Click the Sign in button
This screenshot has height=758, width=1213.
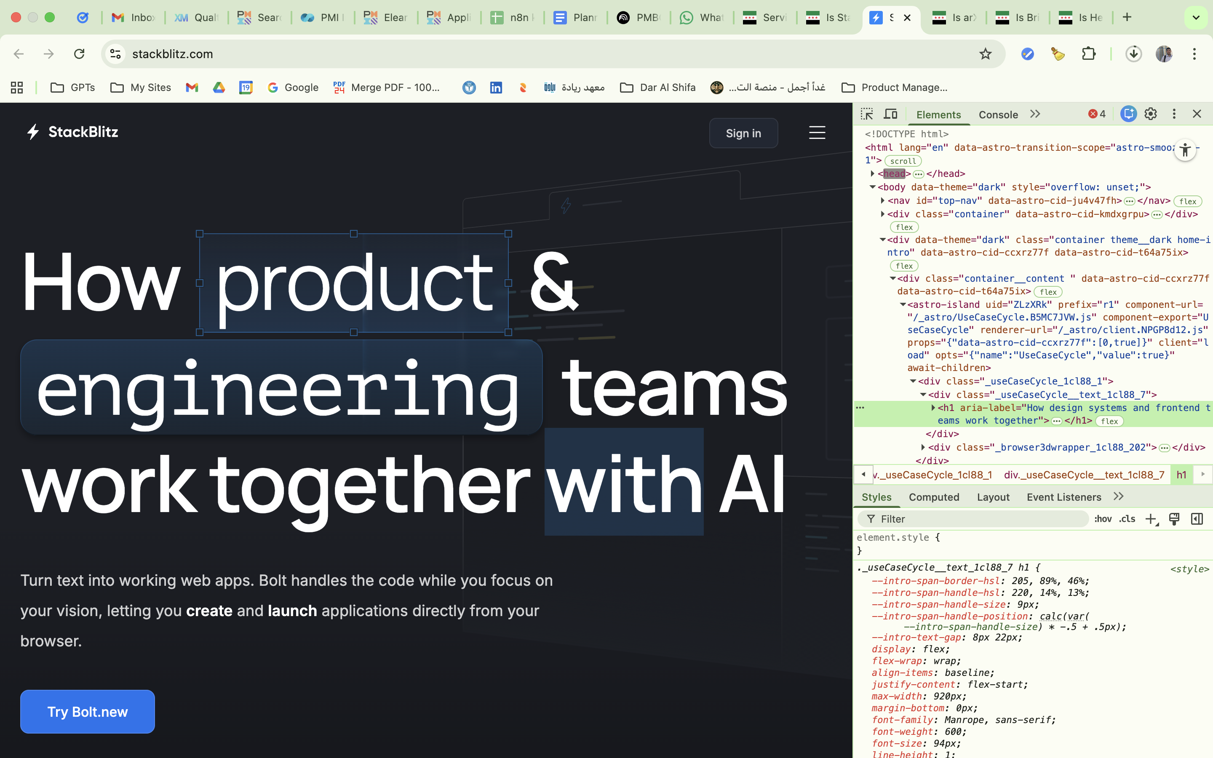[x=743, y=133]
